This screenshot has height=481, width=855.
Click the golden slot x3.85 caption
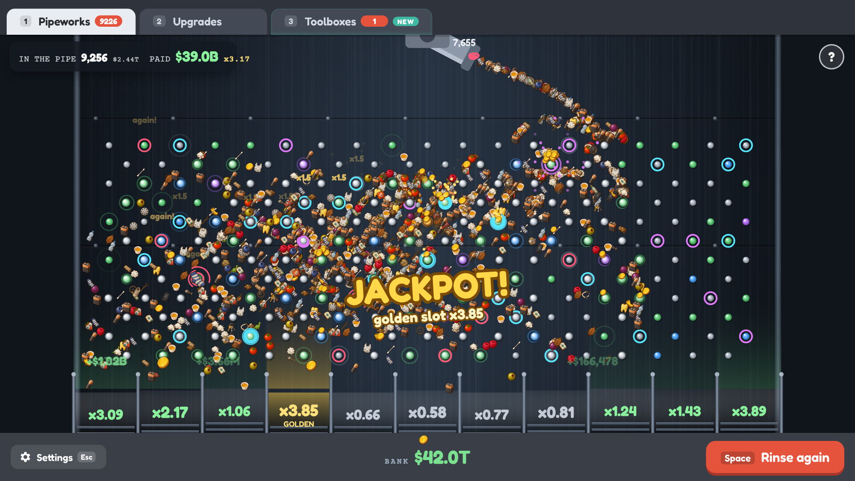[x=428, y=317]
